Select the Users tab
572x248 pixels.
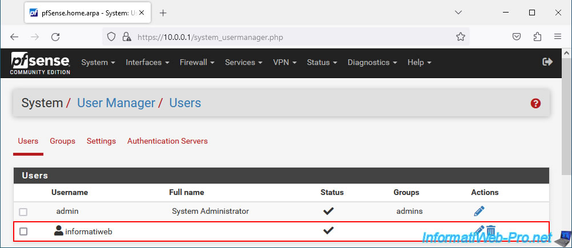pos(28,141)
